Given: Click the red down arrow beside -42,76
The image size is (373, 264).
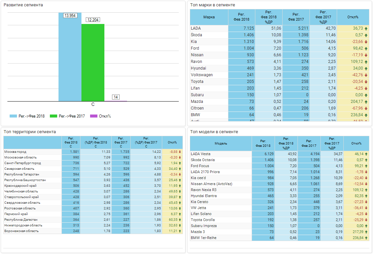Looking at the screenshot, I should 366,75.
